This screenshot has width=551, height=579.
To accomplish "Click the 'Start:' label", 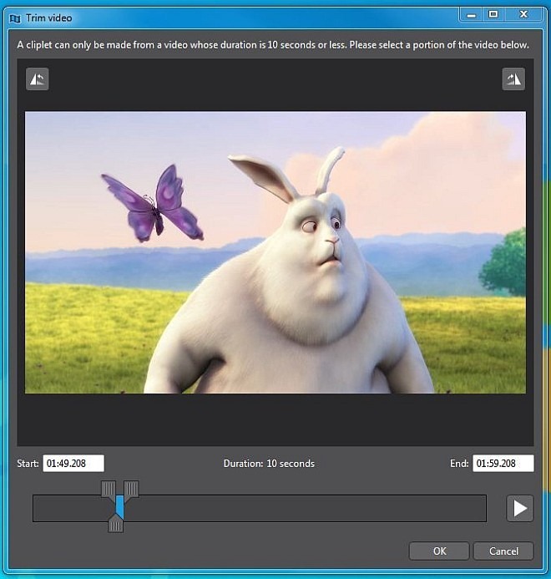I will (28, 464).
